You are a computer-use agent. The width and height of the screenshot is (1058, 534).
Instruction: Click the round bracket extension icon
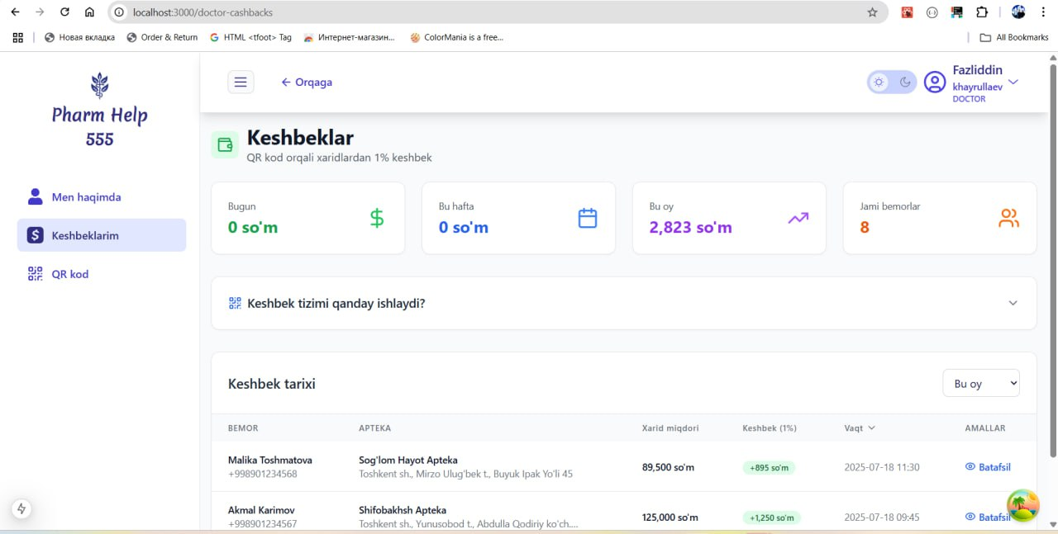tap(932, 12)
